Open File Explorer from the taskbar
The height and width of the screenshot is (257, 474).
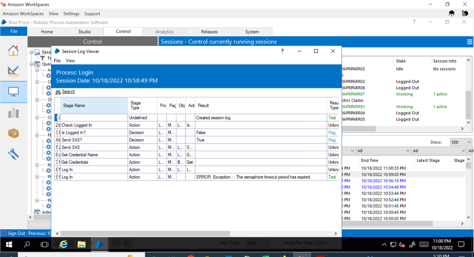82,244
